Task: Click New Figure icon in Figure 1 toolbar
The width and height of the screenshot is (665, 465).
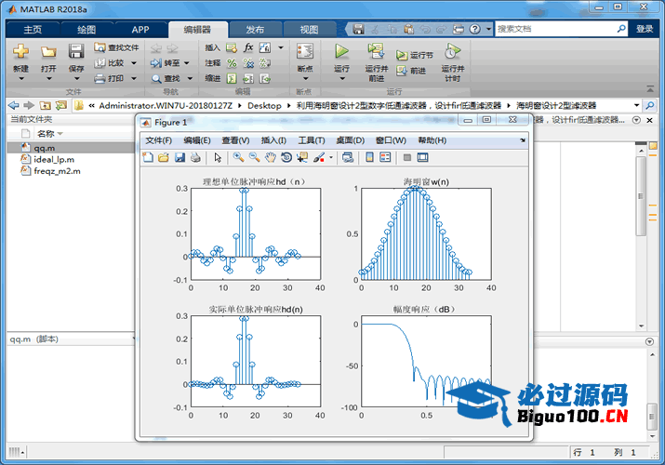Action: coord(148,157)
